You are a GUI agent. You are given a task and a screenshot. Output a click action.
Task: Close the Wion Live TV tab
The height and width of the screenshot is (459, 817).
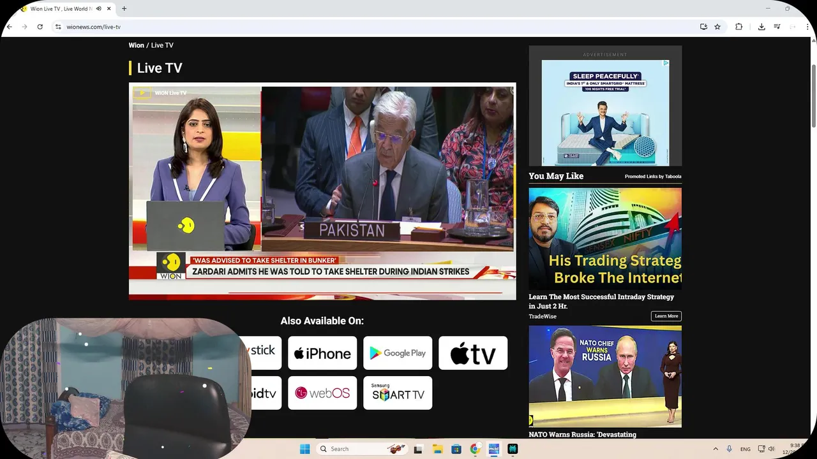pyautogui.click(x=109, y=9)
